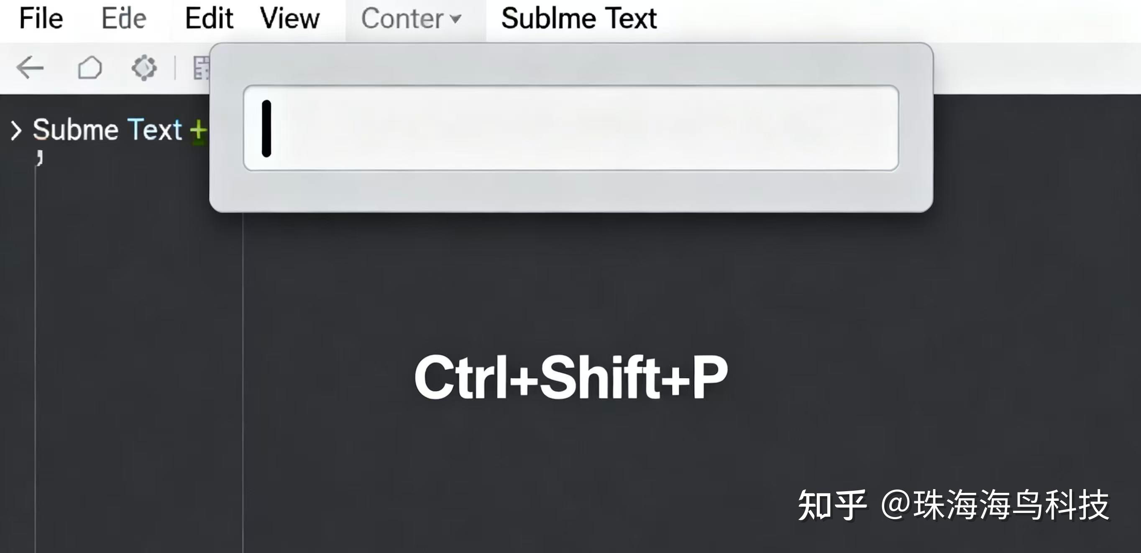
Task: Select the home pentagon icon on the toolbar
Action: click(90, 67)
